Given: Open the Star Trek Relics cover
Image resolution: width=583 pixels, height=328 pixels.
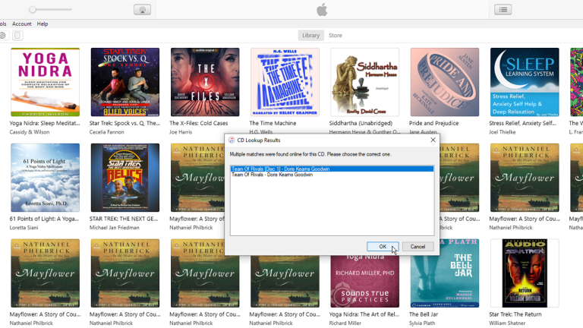Looking at the screenshot, I should (x=125, y=178).
